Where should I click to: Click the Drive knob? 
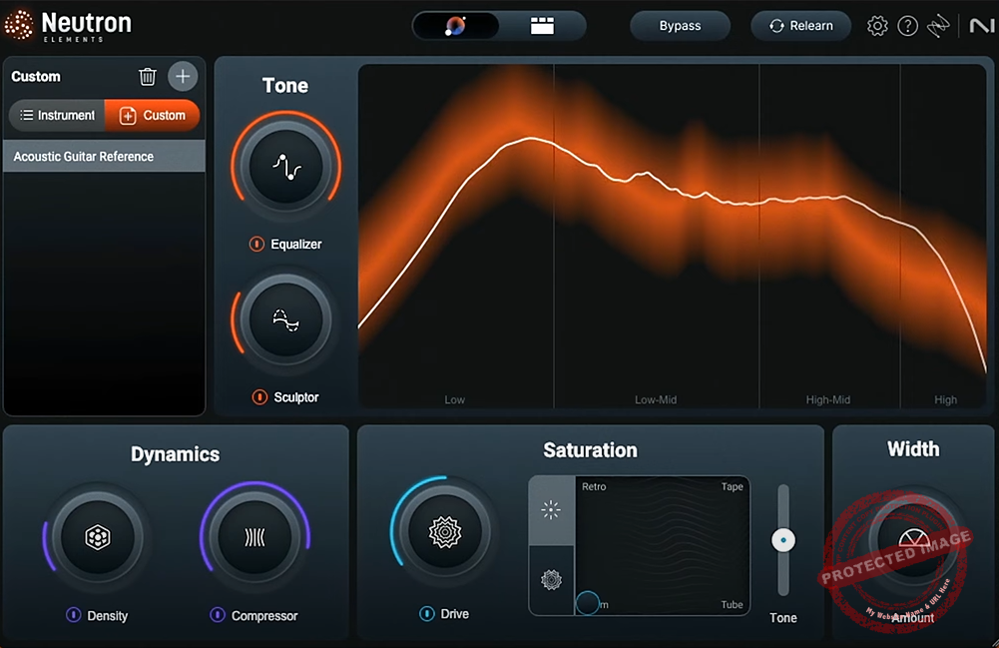coord(445,531)
